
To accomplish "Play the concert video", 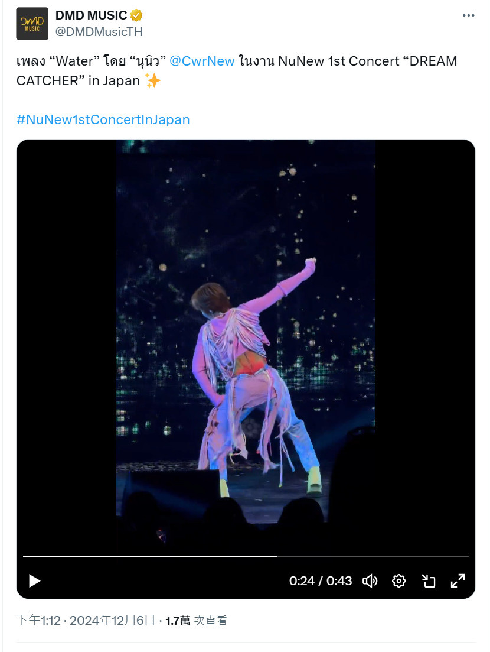I will 34,581.
